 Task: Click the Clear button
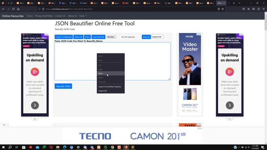pos(87,37)
